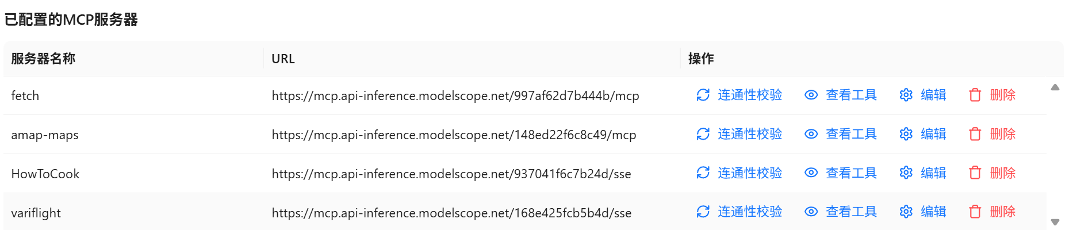Open 查看工具 for fetch server

tap(850, 95)
